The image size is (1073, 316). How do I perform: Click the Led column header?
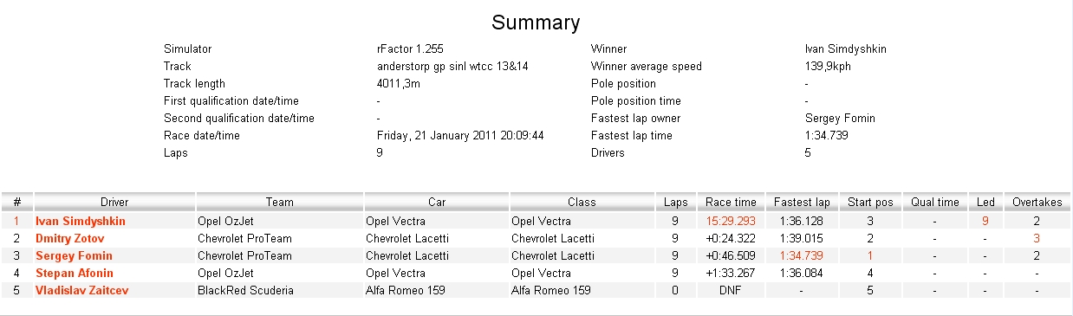coord(985,202)
